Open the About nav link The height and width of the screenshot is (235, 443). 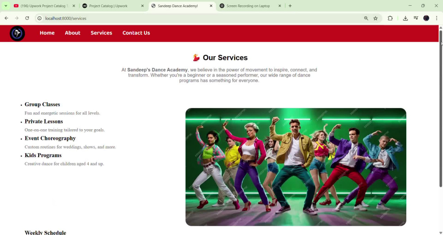[73, 33]
